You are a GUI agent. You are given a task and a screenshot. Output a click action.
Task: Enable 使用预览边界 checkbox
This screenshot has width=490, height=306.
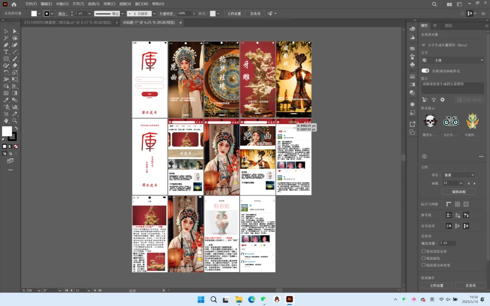[x=423, y=251]
